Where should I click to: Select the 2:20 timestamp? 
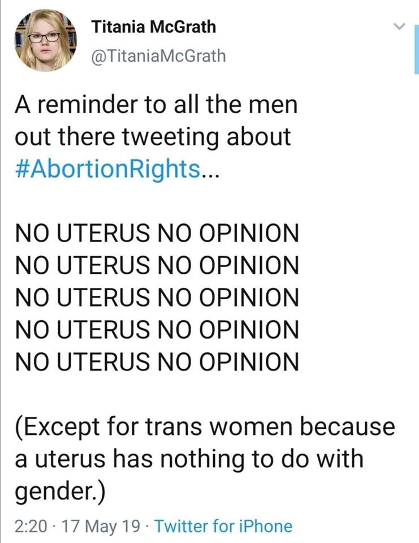click(x=31, y=526)
